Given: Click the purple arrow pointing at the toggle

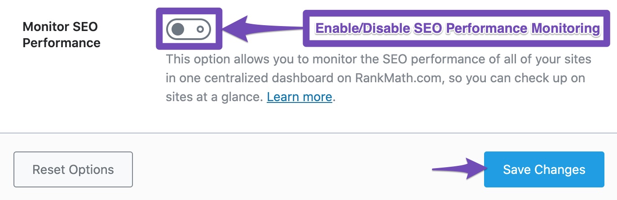Looking at the screenshot, I should click(251, 28).
